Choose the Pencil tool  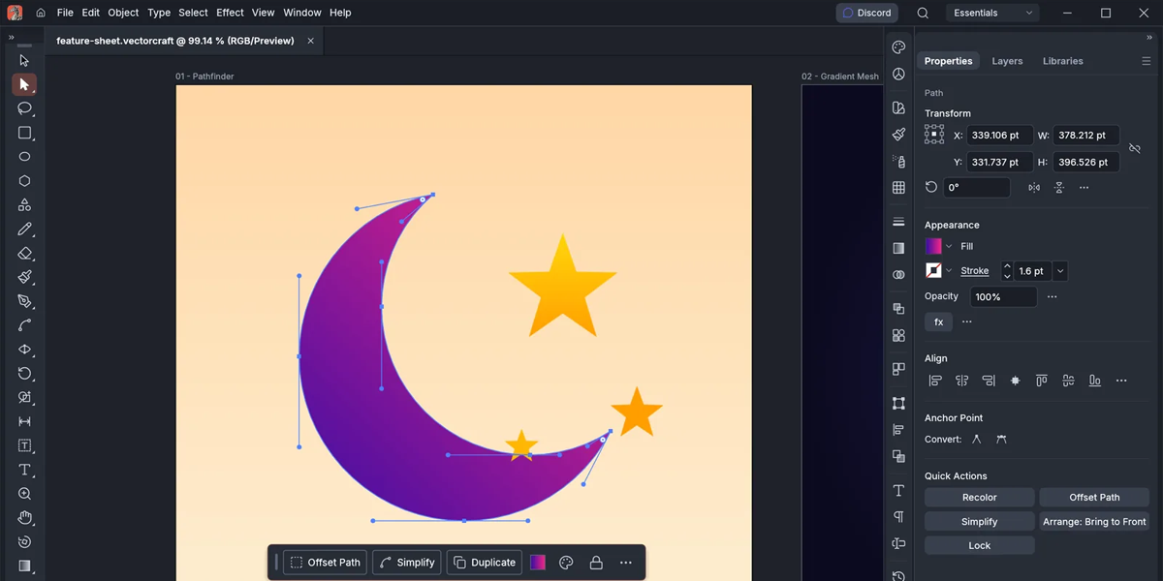24,229
